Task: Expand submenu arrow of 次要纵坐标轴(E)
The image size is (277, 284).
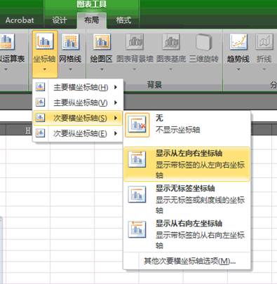Action: (x=116, y=133)
